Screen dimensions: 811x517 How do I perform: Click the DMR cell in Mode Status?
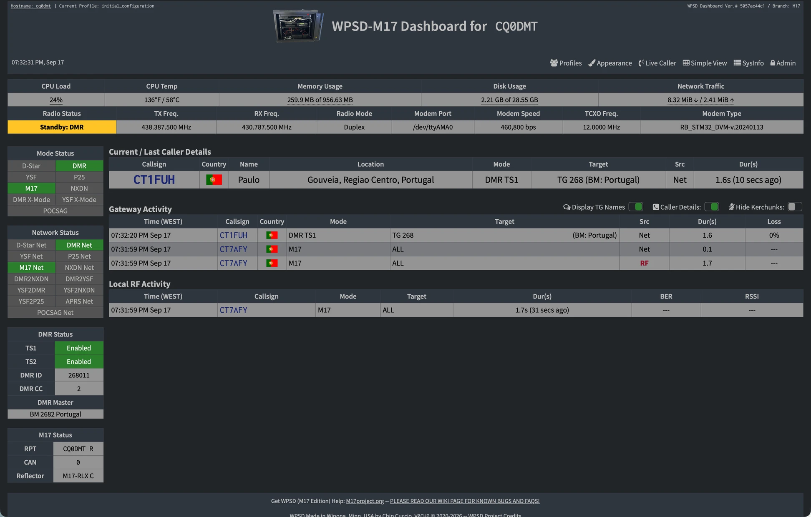pos(79,166)
